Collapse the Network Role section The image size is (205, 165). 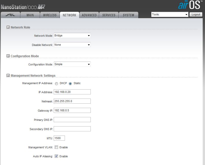click(x=8, y=27)
